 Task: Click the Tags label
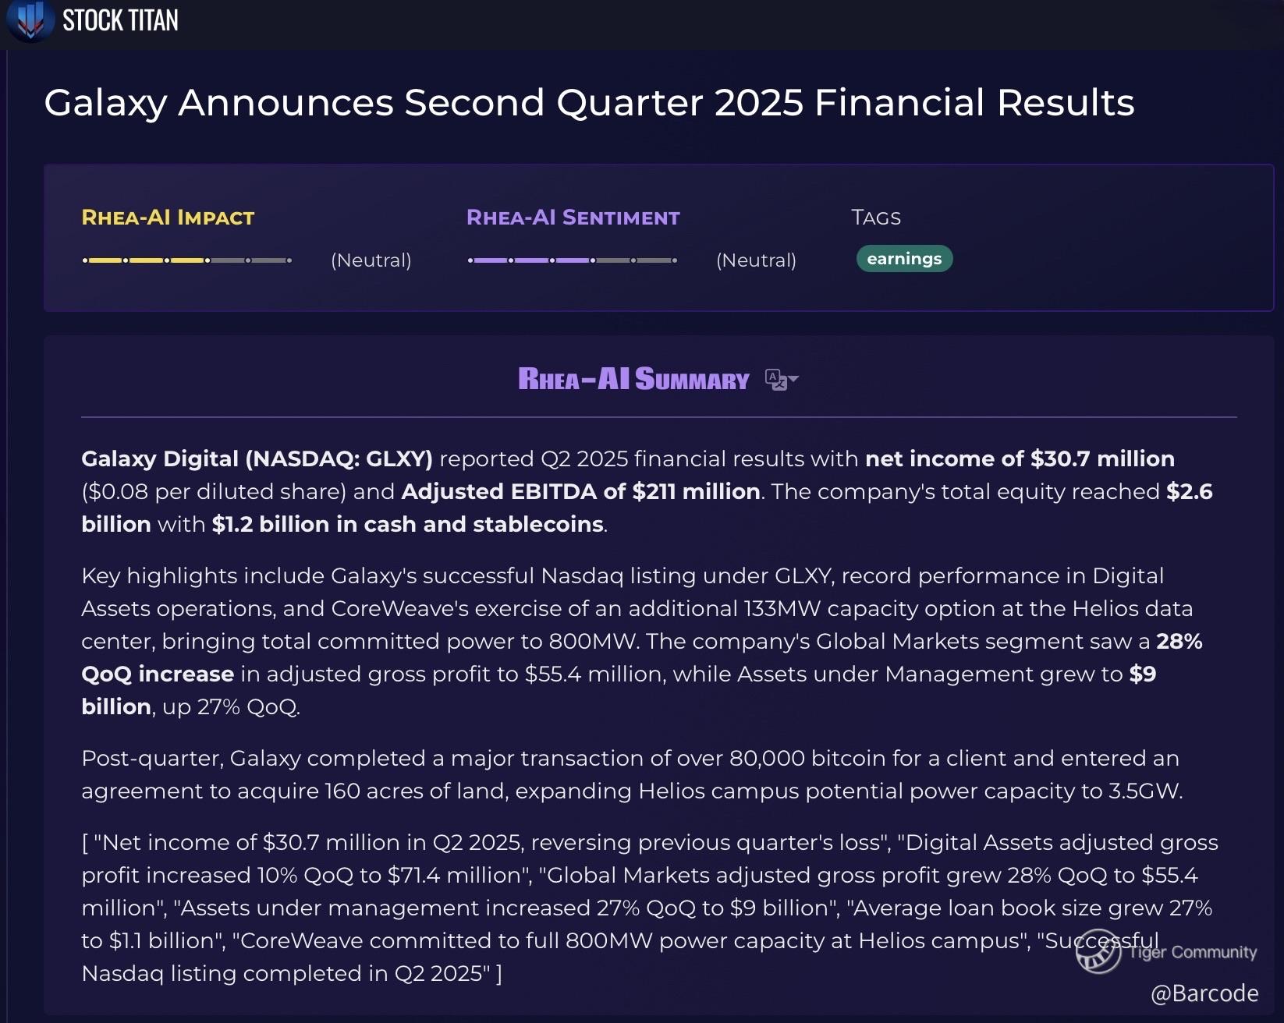click(x=876, y=218)
